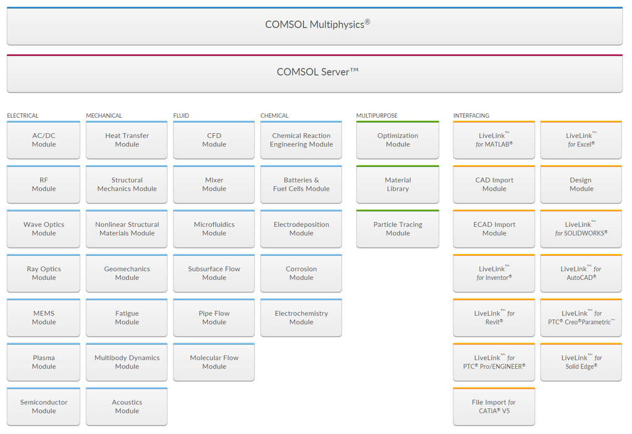Open LiveLink for Revit tile
Viewport: 632px width, 434px height.
(x=494, y=317)
